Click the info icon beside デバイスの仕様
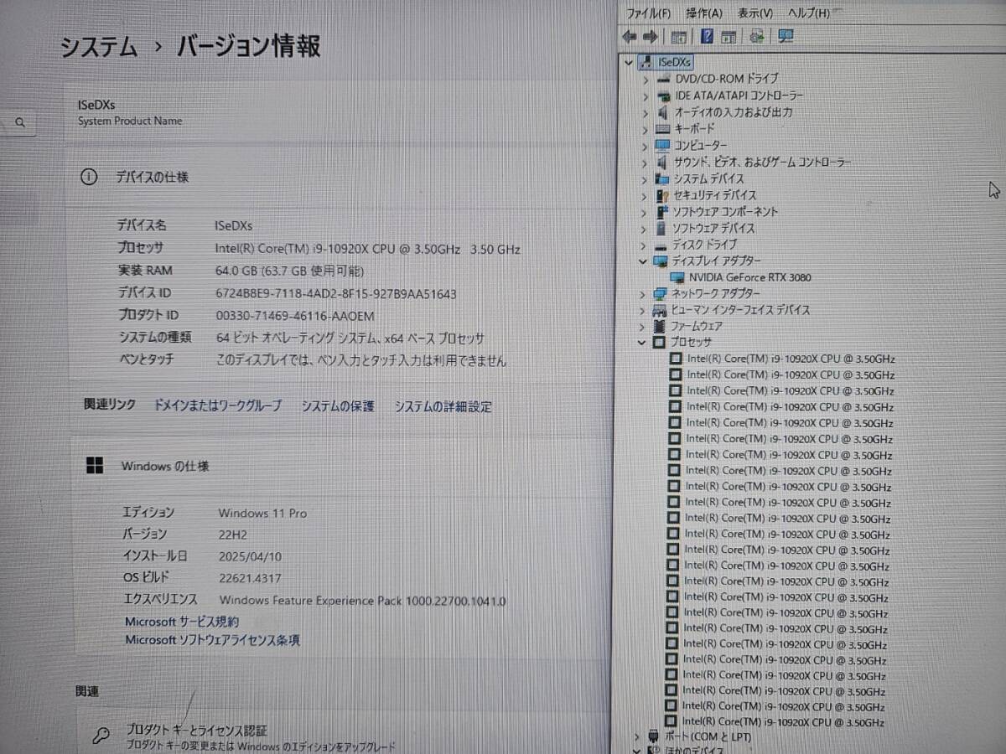The width and height of the screenshot is (1006, 754). 89,177
